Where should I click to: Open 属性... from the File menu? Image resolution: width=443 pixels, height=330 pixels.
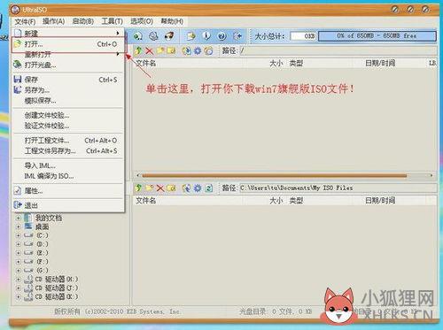68,191
